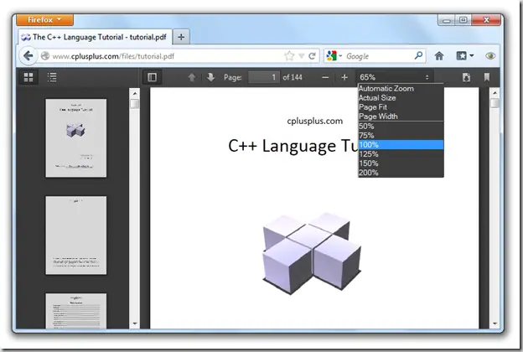
Task: Go to the home page
Action: (x=439, y=56)
